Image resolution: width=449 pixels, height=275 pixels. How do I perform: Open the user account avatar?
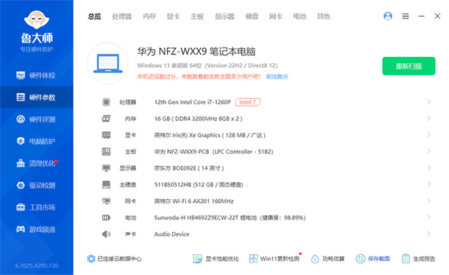pyautogui.click(x=388, y=16)
